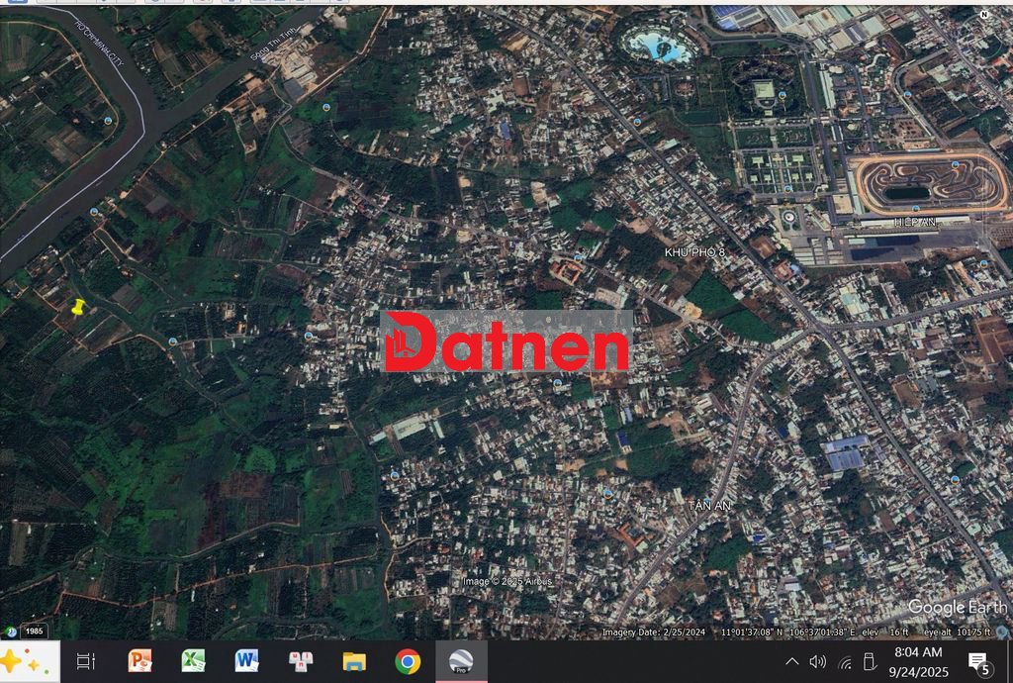Open the notification center with 5 alerts
This screenshot has width=1013, height=683.
pyautogui.click(x=978, y=661)
